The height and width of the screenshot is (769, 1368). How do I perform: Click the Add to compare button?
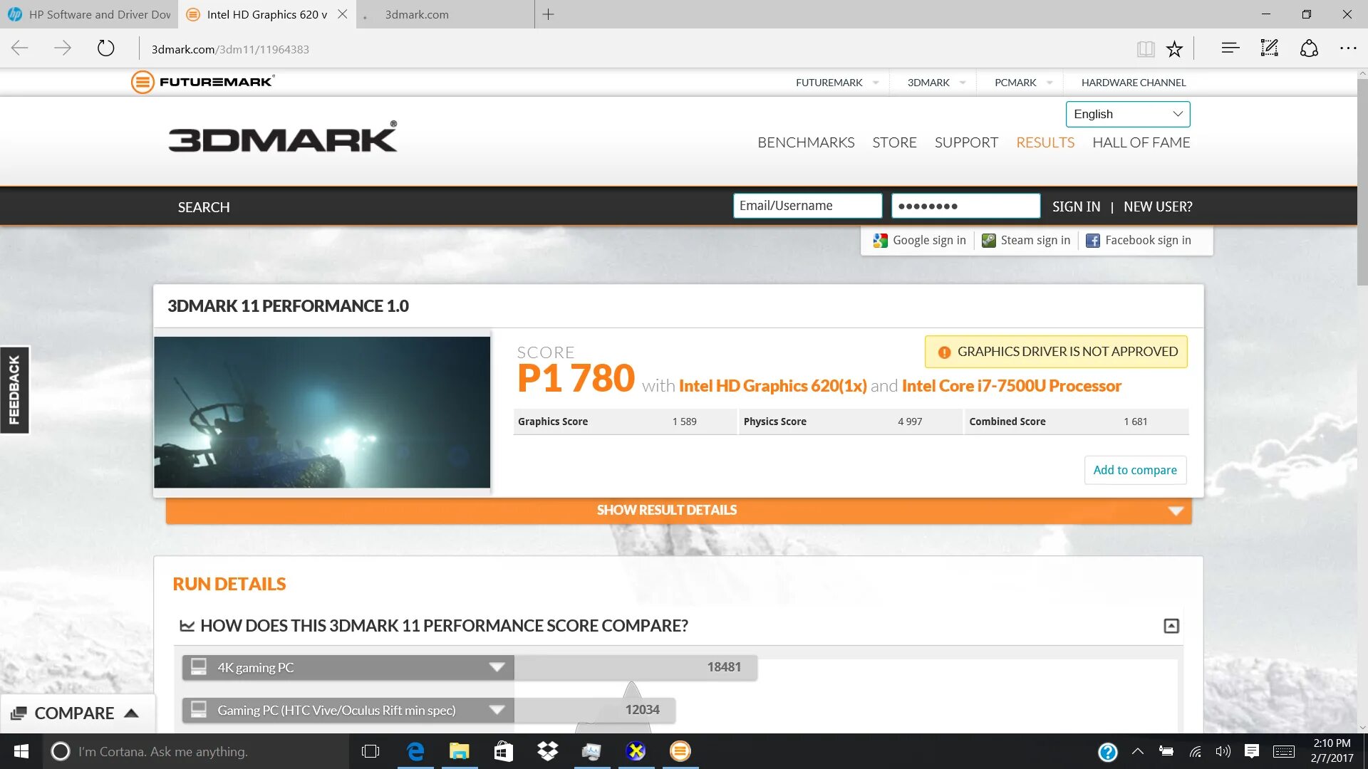click(x=1135, y=469)
